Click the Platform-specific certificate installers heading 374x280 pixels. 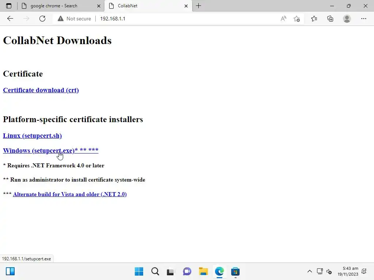click(x=73, y=119)
